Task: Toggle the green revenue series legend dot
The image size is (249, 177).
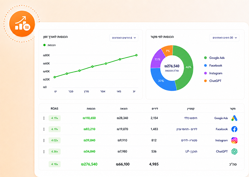Action: pos(44,45)
